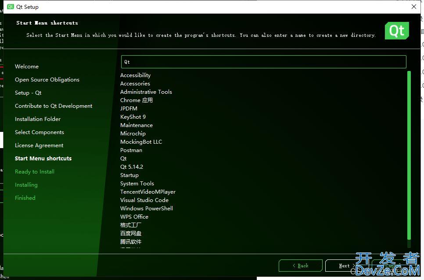Select the 腾讯软件 folder
The image size is (424, 280).
[131, 242]
